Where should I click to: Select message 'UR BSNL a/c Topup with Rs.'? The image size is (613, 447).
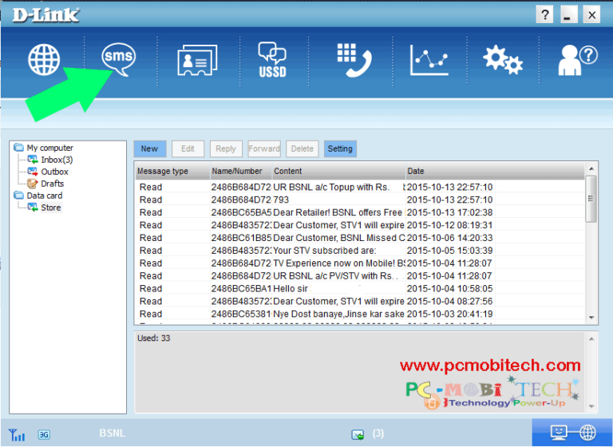click(360, 187)
